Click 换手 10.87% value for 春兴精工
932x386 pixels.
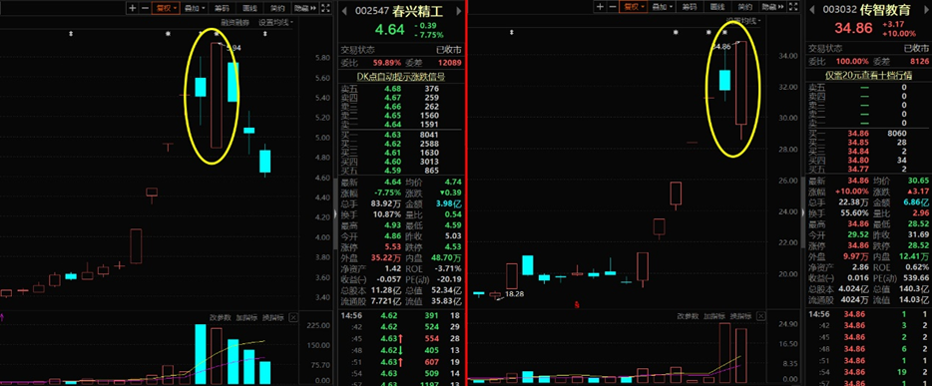387,213
